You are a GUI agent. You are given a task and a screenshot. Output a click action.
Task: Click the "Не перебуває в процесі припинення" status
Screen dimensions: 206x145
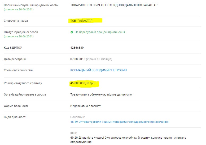(x=100, y=32)
